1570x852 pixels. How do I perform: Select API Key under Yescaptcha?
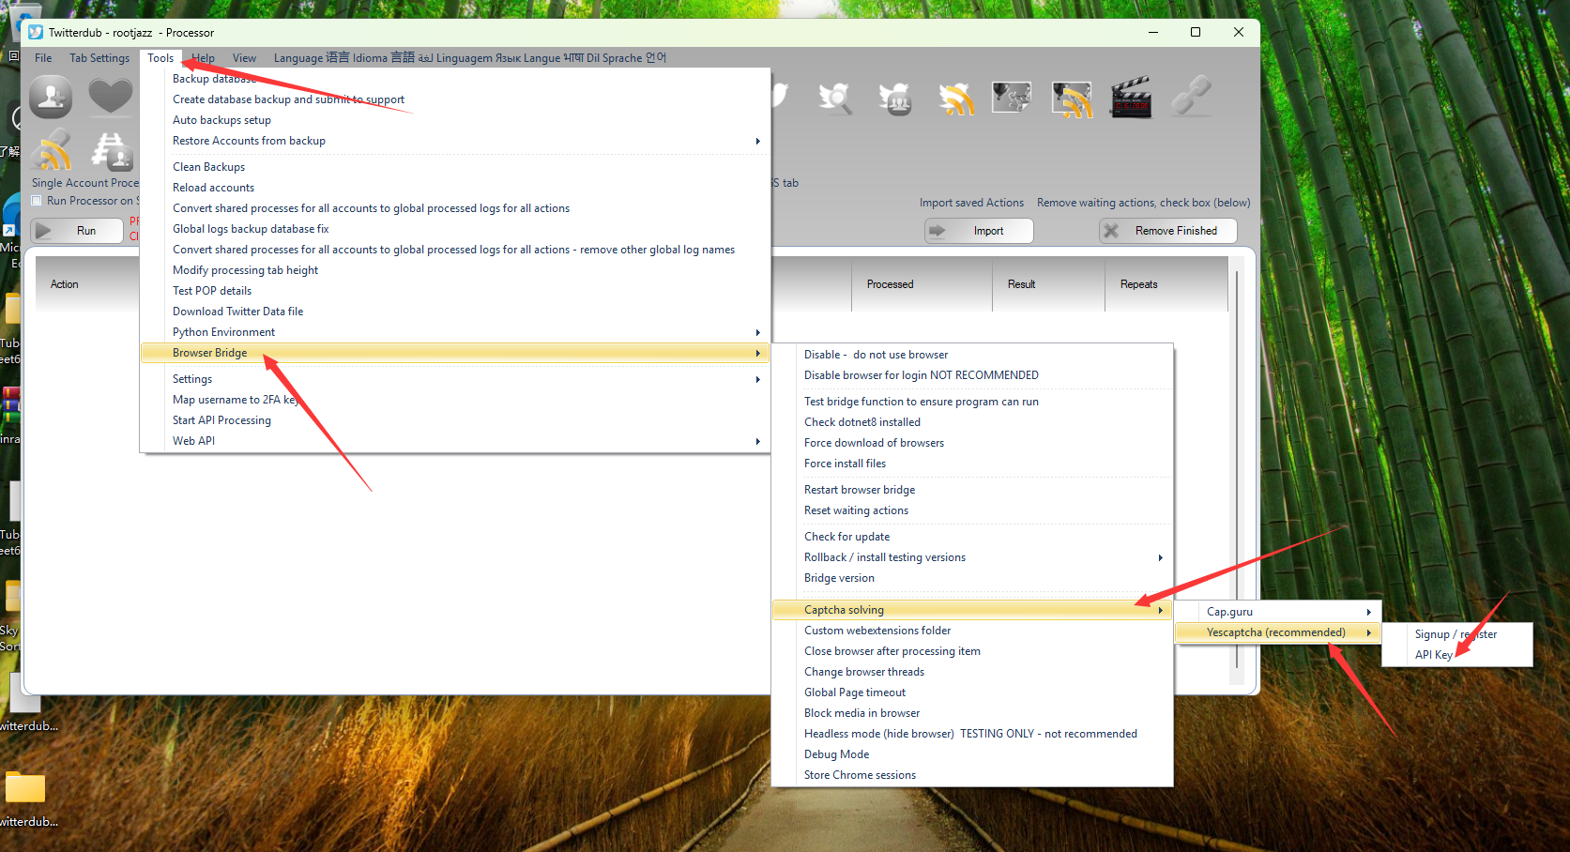click(x=1433, y=655)
